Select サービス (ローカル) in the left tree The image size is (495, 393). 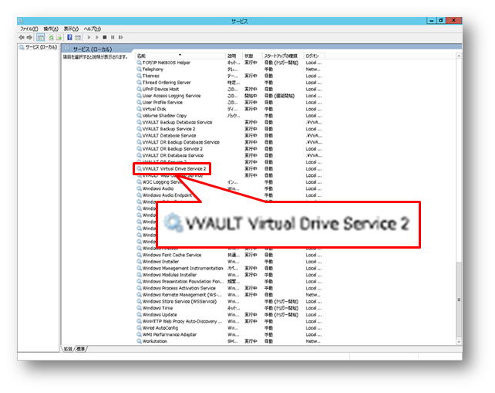[x=39, y=47]
